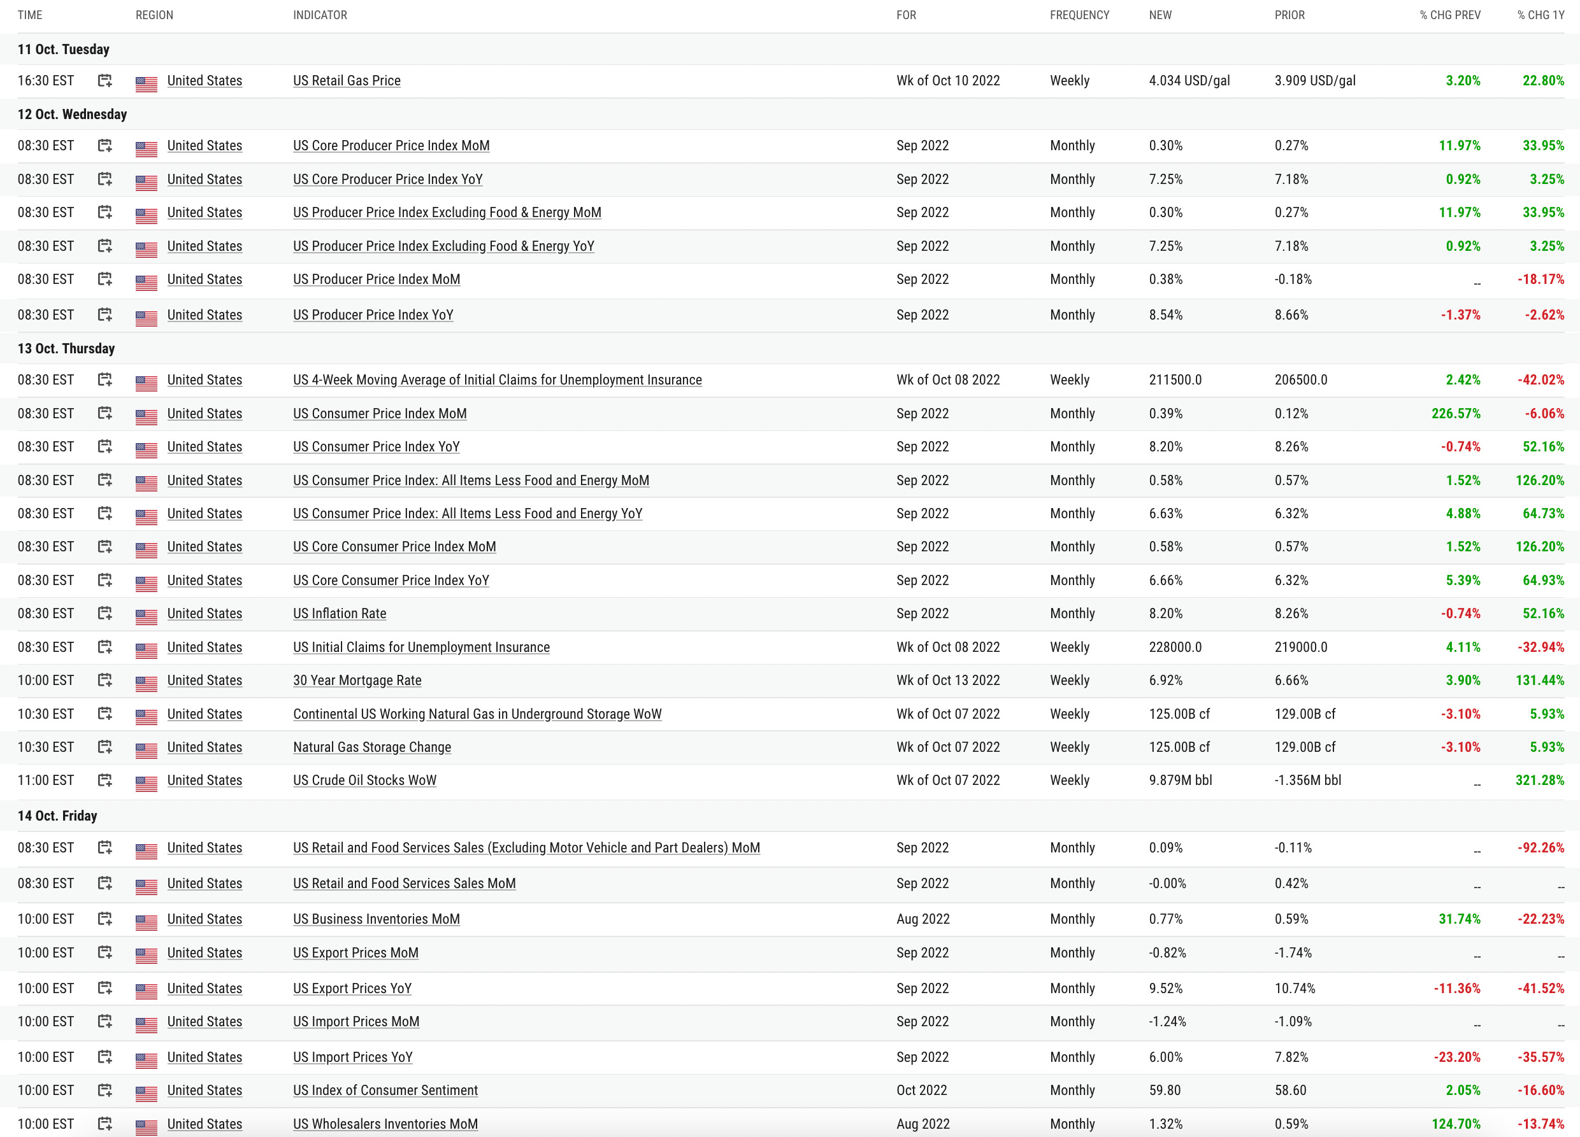Open CPI All Items Less Food and Energy MoM
Screen dimensions: 1580x1137
click(x=471, y=481)
